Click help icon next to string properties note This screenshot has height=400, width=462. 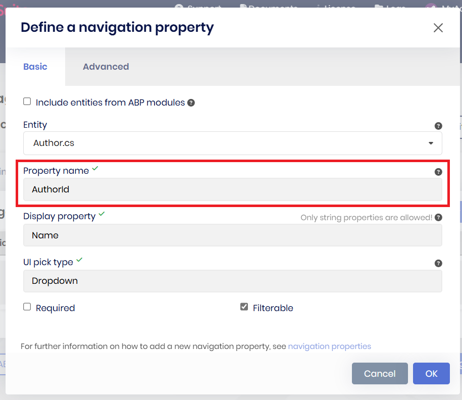pyautogui.click(x=438, y=218)
